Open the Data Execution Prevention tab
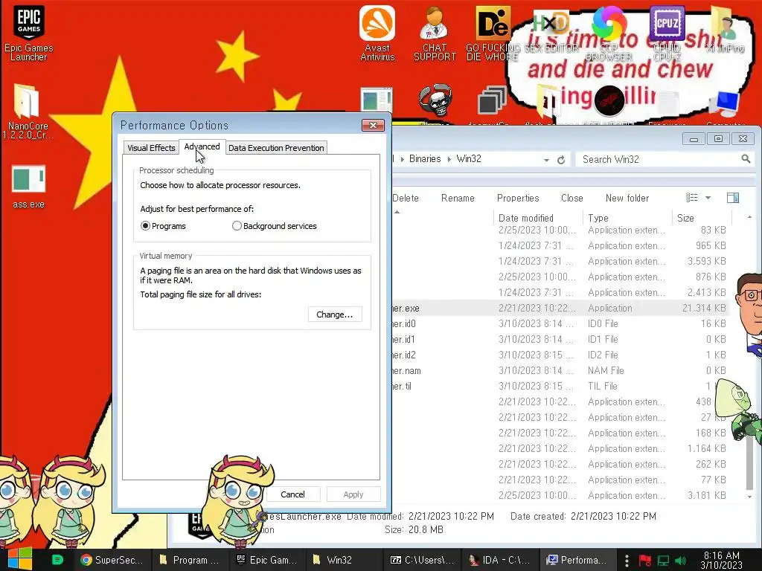Screen dimensions: 762x571 [x=276, y=148]
